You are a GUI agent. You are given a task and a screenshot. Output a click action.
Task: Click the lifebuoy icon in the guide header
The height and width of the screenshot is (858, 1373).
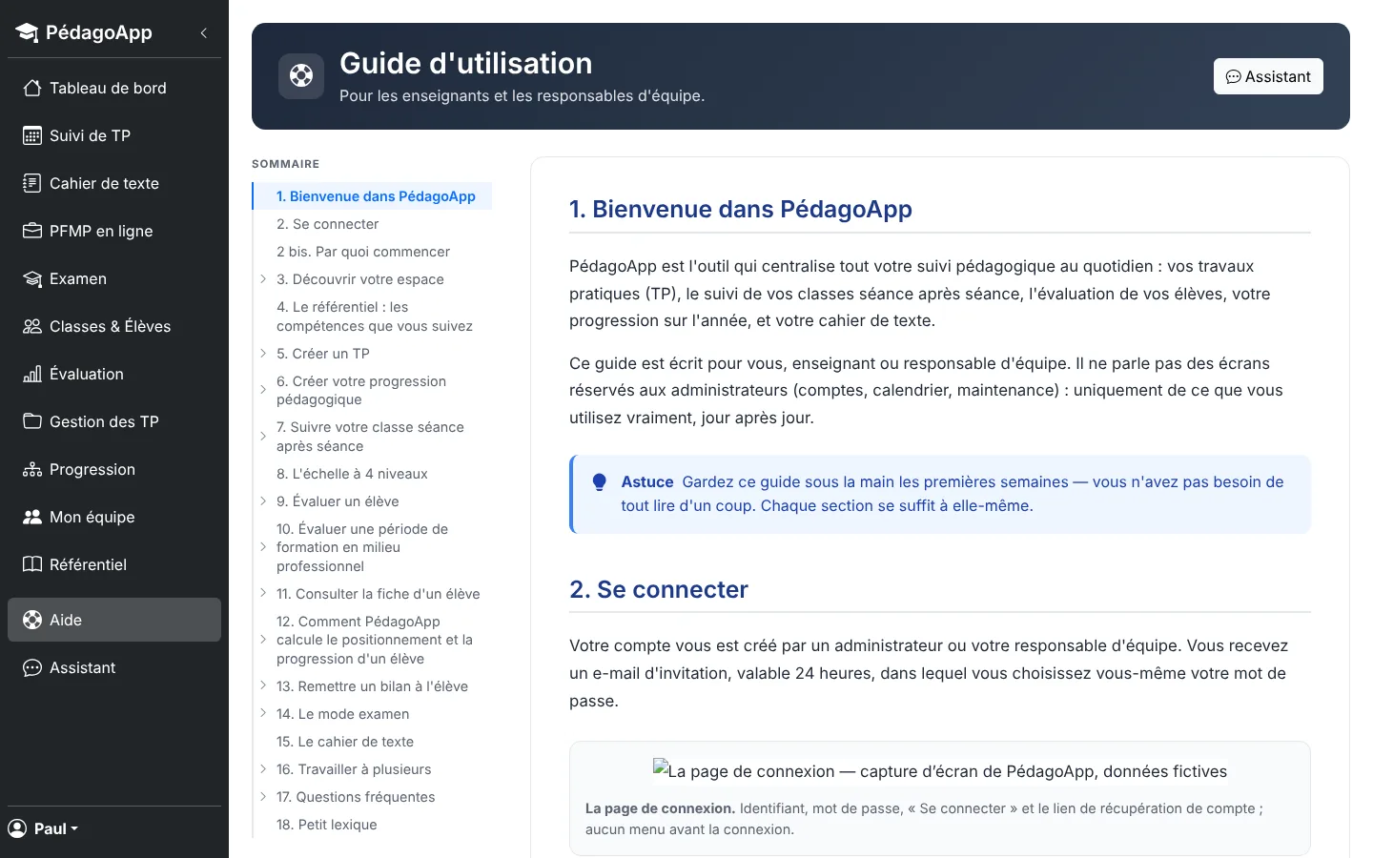(301, 75)
